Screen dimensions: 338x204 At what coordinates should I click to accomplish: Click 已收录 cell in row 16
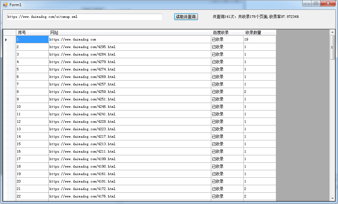(227, 151)
